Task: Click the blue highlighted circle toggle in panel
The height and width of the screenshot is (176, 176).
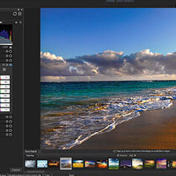Action: pos(11,65)
